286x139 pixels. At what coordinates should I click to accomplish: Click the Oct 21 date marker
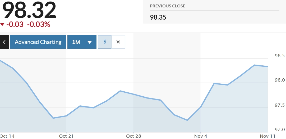point(66,136)
